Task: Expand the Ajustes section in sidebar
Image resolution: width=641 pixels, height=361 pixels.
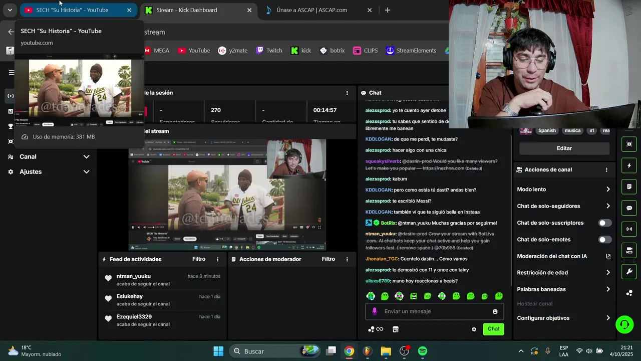Action: [49, 171]
